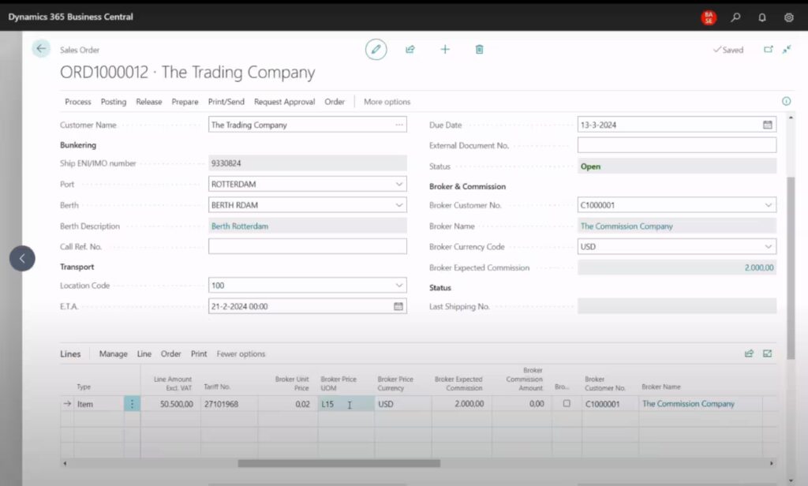Click The Commission Company link in lines
Screen dimensions: 808x486
(688, 404)
